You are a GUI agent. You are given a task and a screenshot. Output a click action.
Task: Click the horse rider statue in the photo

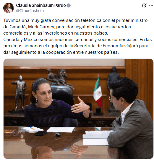60,78
